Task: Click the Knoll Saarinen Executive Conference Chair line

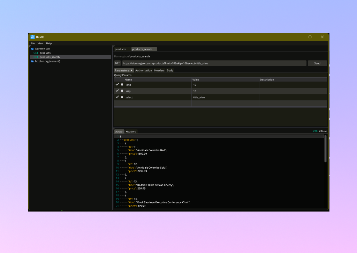Action: pyautogui.click(x=159, y=202)
